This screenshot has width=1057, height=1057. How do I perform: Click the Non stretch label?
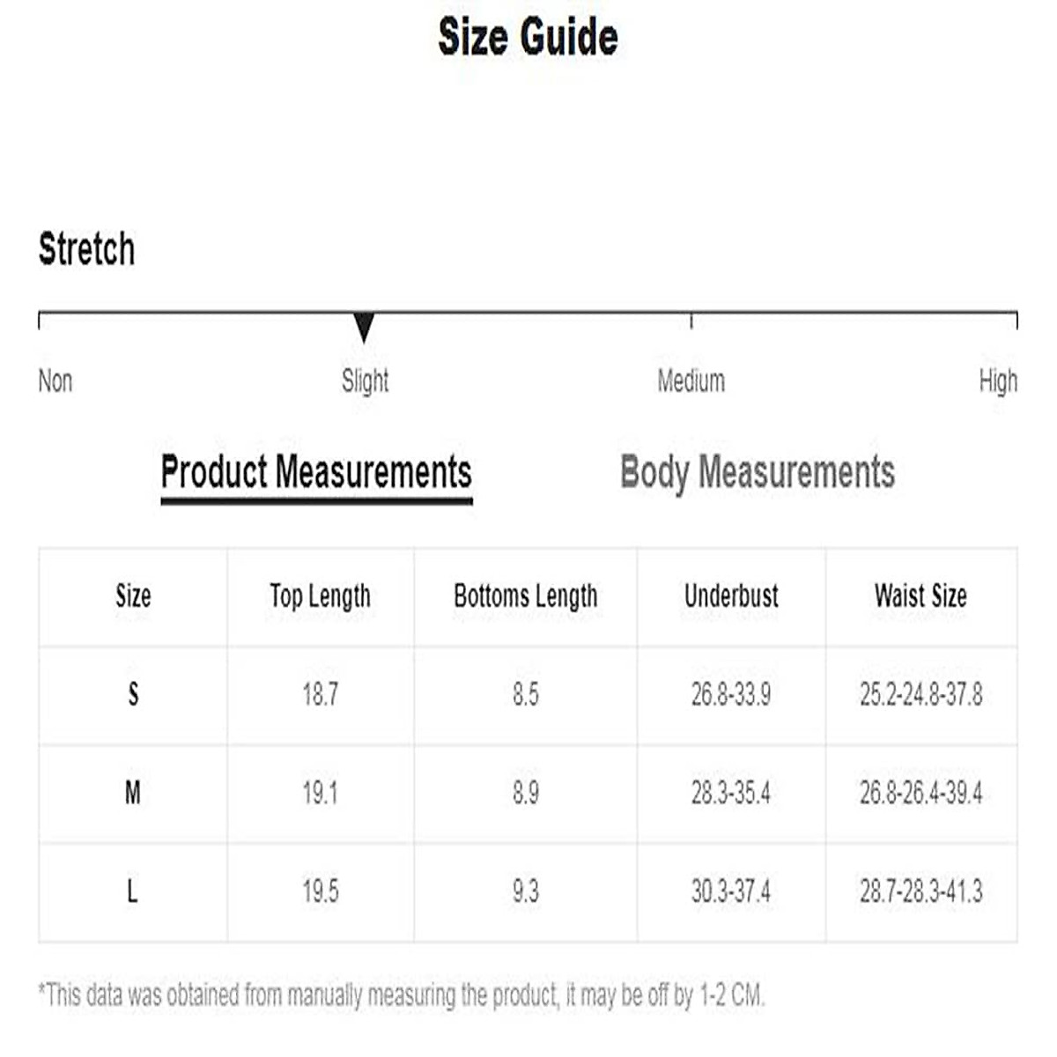coord(55,381)
